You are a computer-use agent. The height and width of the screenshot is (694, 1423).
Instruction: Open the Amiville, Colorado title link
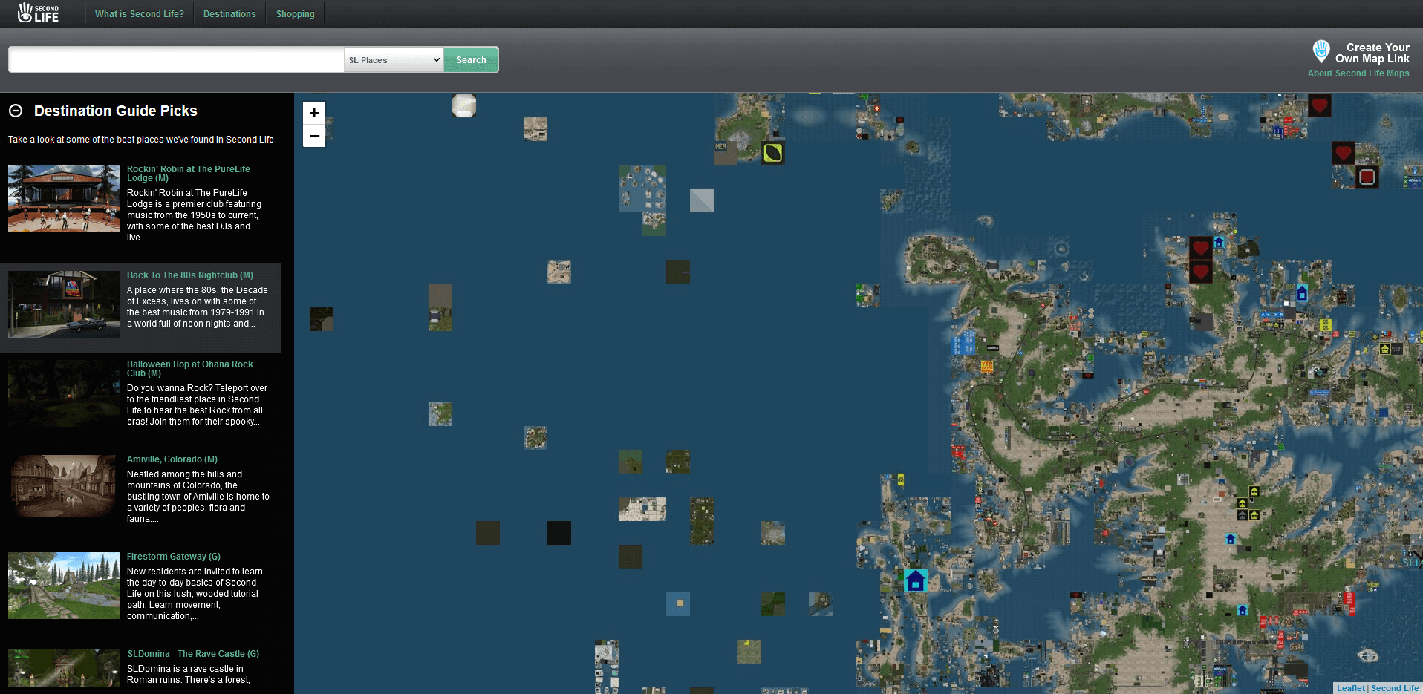(172, 459)
